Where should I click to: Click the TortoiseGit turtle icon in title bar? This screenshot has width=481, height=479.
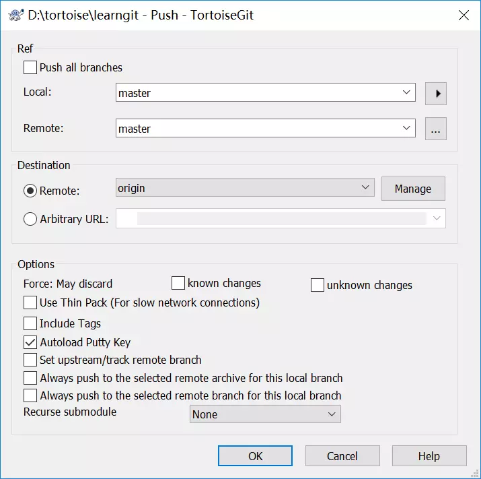point(16,15)
